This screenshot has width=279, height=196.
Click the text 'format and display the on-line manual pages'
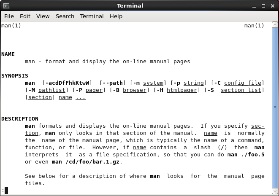click(x=118, y=62)
